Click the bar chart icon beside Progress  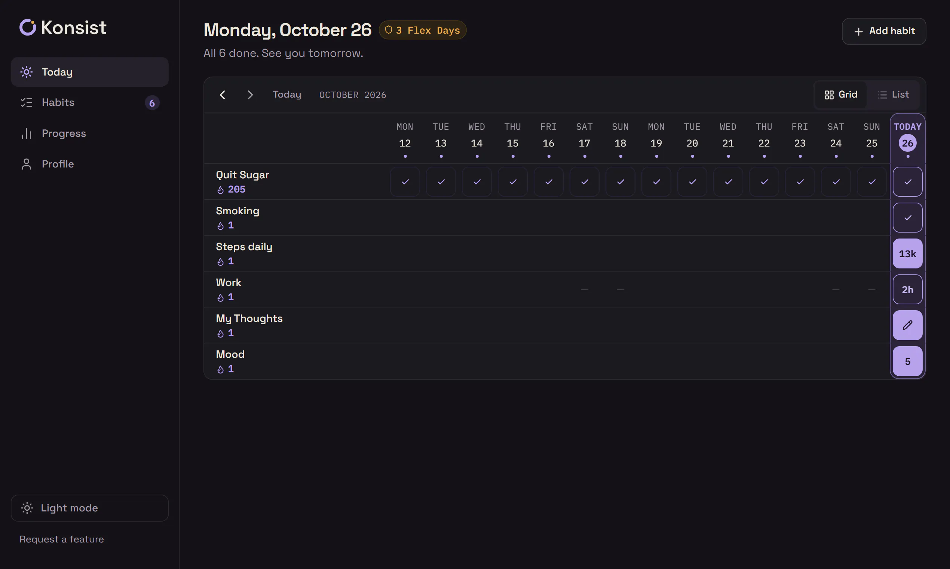(27, 133)
